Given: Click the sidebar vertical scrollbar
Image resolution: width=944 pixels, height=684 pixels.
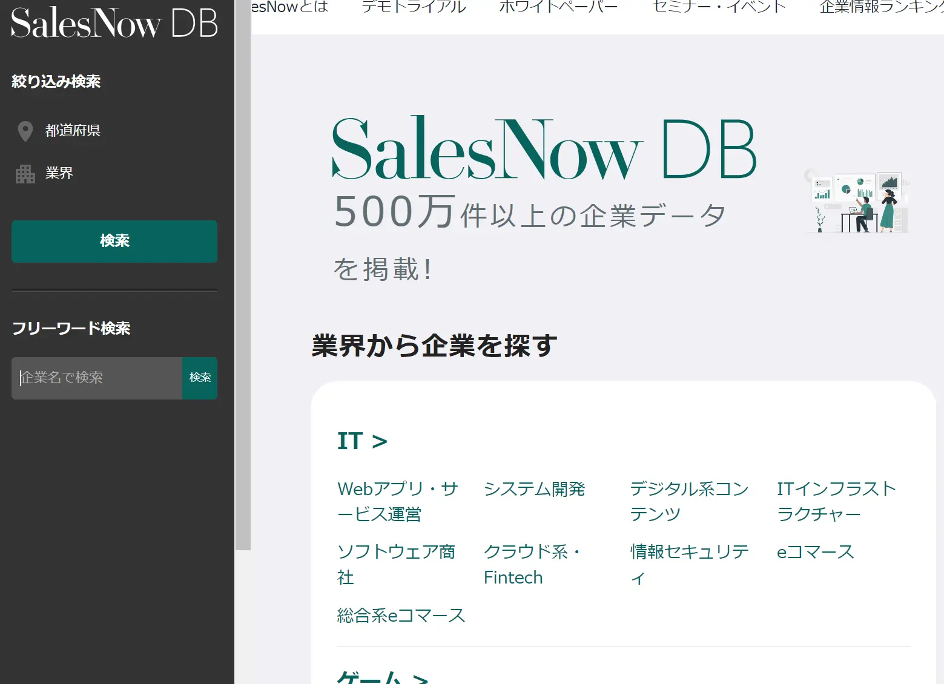Looking at the screenshot, I should point(243,275).
